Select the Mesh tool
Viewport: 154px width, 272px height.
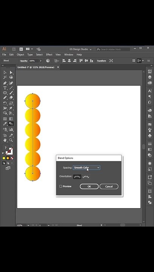[x=5, y=119]
